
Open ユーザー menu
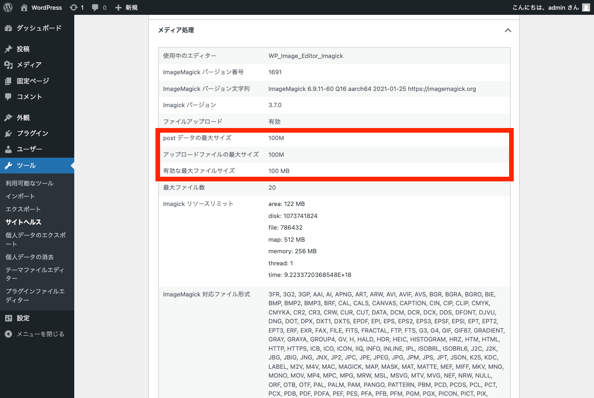(x=37, y=149)
